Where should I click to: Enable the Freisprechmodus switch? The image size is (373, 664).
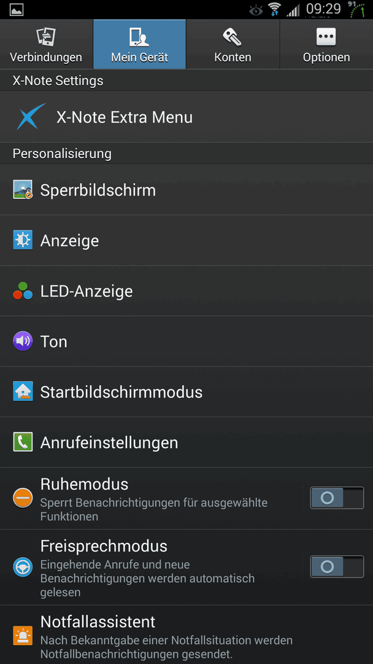(x=337, y=567)
